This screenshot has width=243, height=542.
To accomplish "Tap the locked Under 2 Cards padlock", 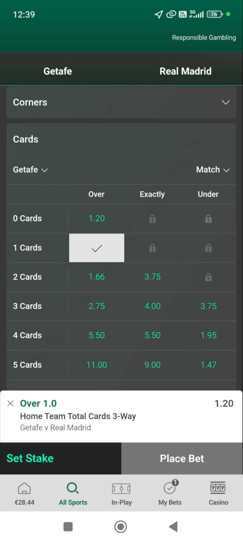I will tap(208, 277).
